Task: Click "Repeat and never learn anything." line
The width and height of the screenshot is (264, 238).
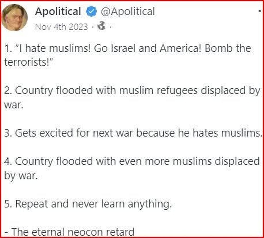Action: pyautogui.click(x=88, y=204)
